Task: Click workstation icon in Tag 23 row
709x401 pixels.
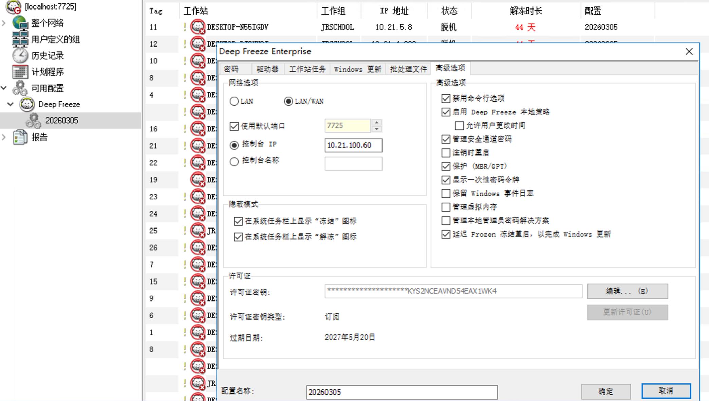Action: [x=198, y=197]
